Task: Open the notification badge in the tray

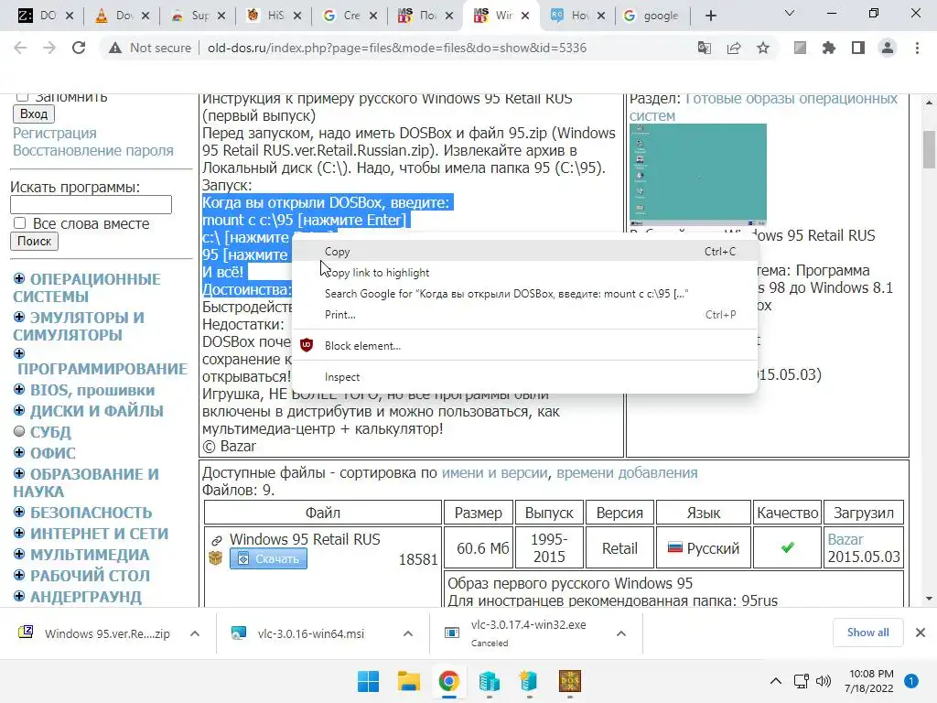Action: [911, 681]
